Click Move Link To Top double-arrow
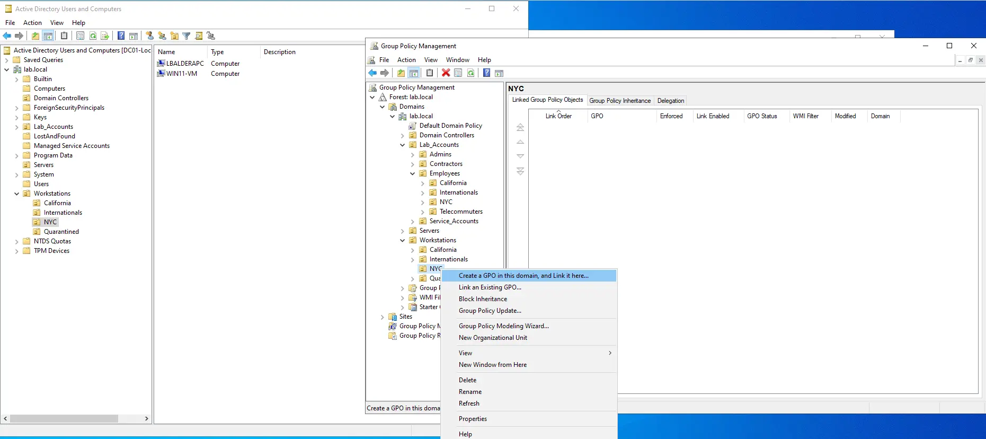Screen dimensions: 986x439 click(520, 127)
